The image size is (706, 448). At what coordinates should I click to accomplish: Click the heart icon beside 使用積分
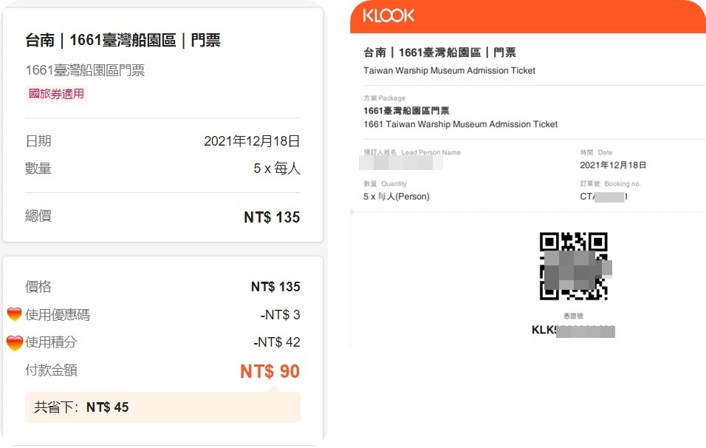(15, 343)
